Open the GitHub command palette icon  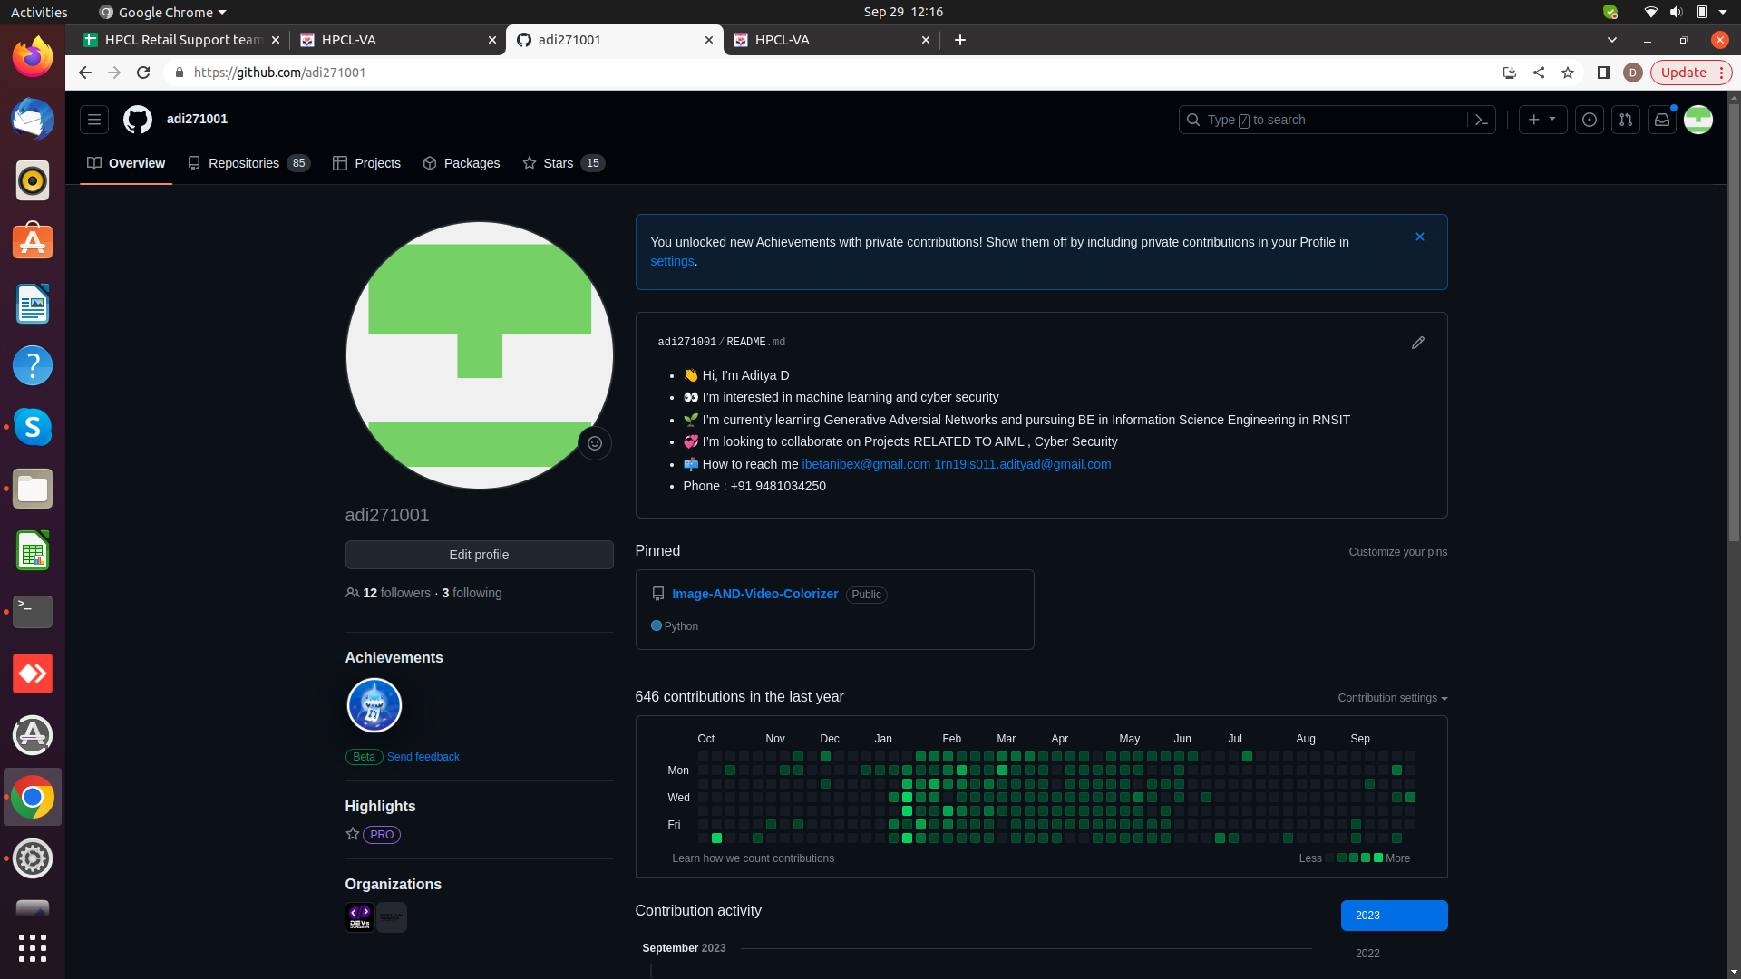pos(1482,120)
